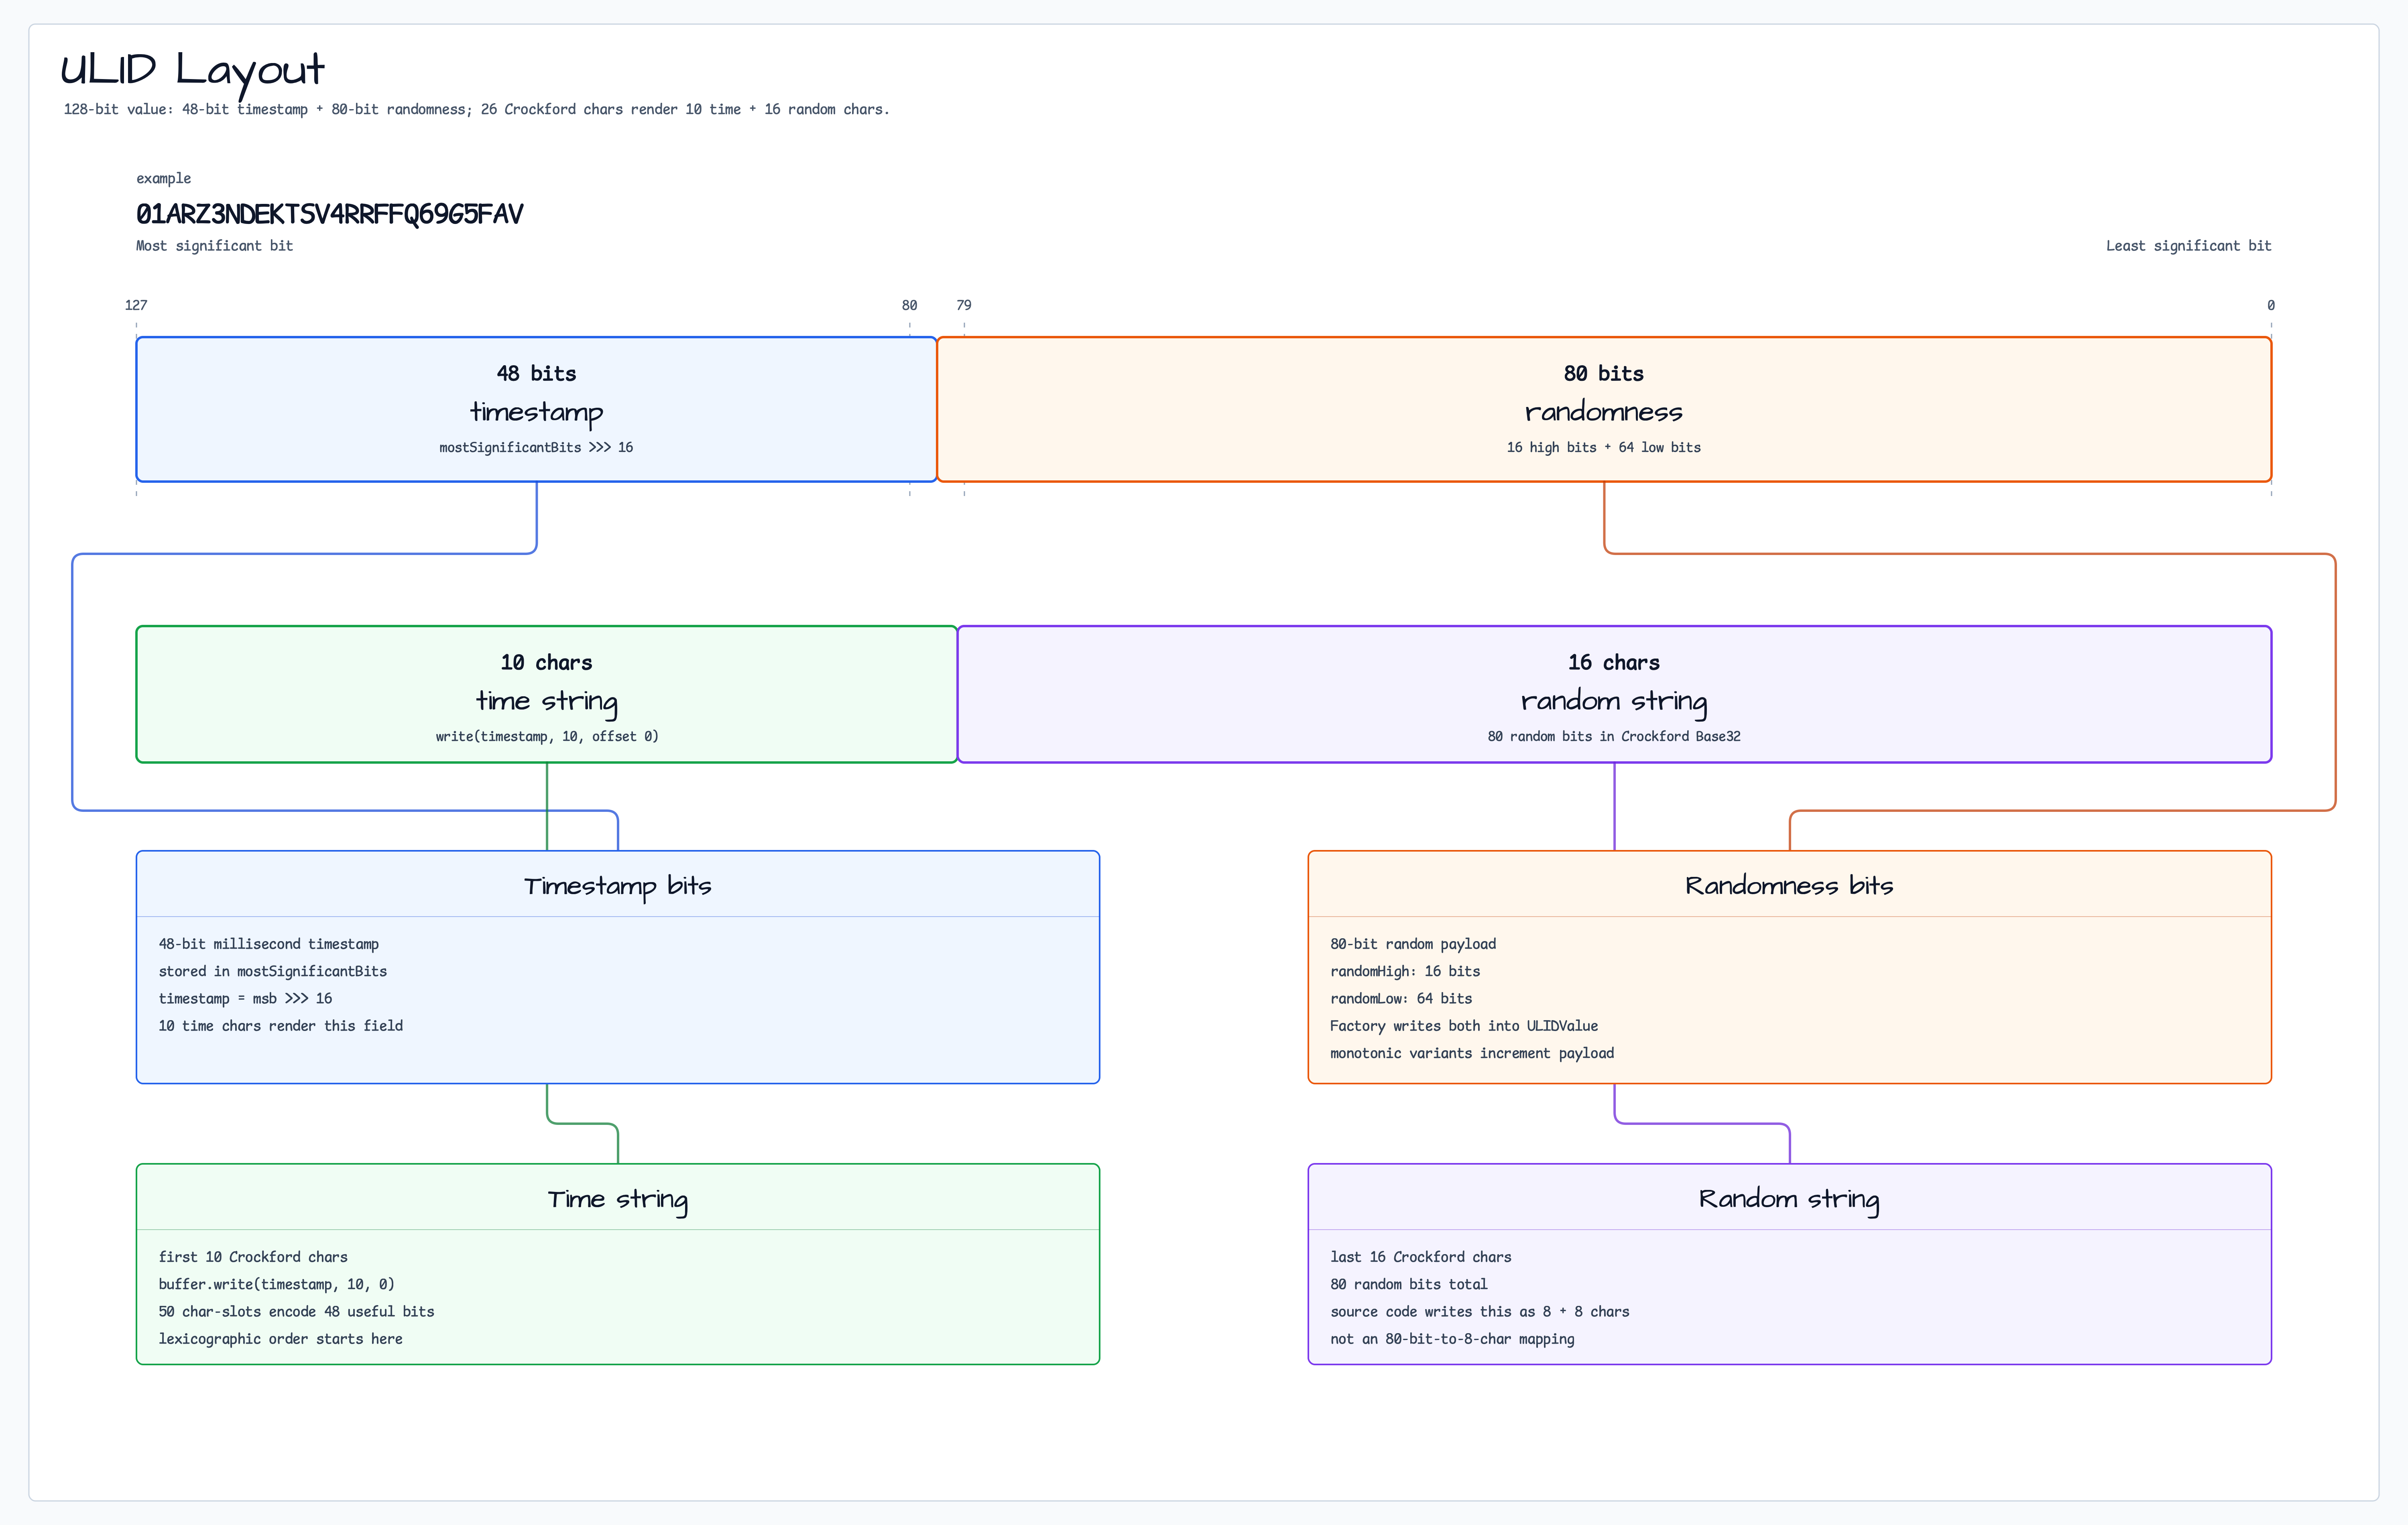
Task: Select the line "first 10 Crockford chars"
Action: (x=252, y=1257)
